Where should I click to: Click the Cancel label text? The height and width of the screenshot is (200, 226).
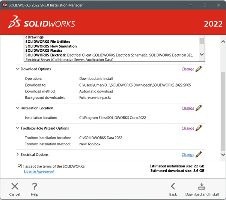click(15, 194)
